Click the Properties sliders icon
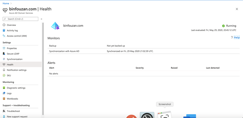This screenshot has width=243, height=118. tap(4, 48)
